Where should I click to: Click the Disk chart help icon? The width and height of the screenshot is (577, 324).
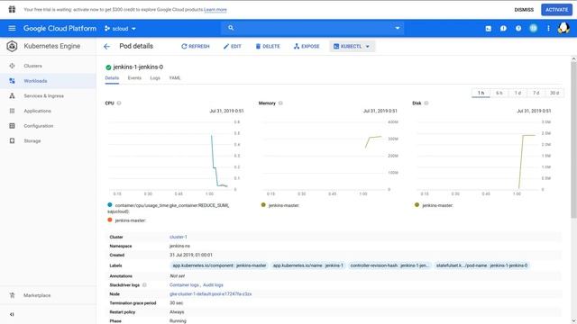(x=426, y=103)
